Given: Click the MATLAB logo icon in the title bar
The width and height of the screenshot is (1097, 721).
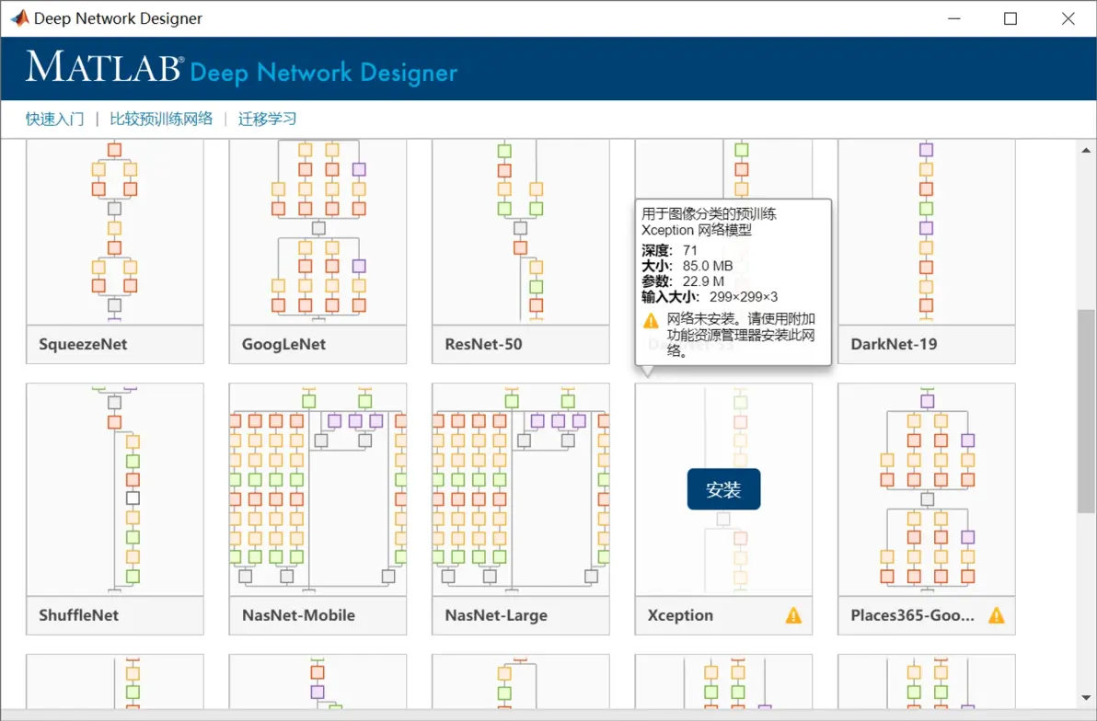Looking at the screenshot, I should click(x=19, y=18).
